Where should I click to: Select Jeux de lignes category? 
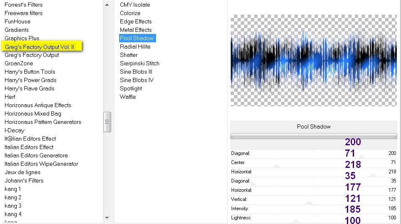(x=23, y=173)
